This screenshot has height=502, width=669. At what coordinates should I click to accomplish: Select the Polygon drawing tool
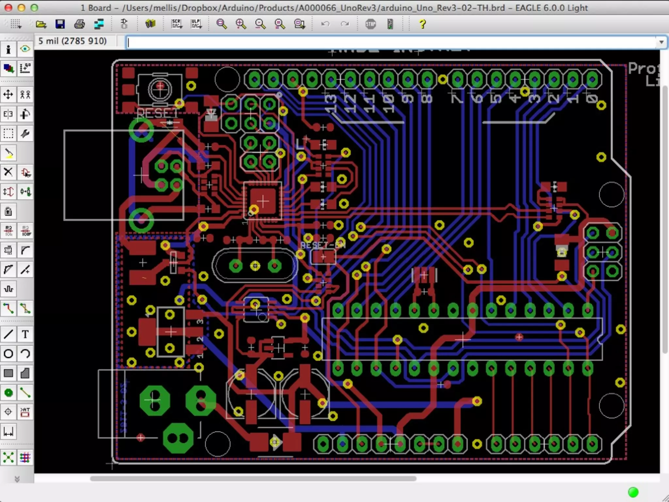(25, 373)
